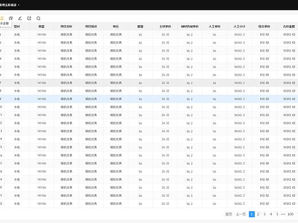Click the 综合单价 column header
Image resolution: width=298 pixels, height=223 pixels.
point(264,26)
